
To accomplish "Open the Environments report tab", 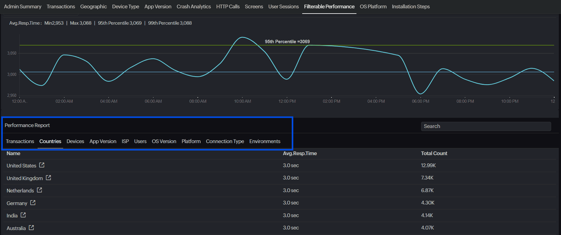I will (265, 141).
